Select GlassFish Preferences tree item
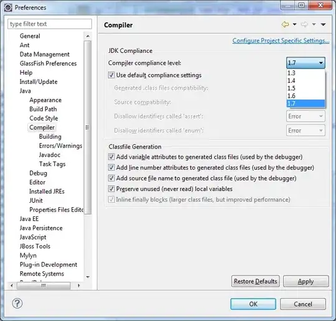 (x=48, y=63)
